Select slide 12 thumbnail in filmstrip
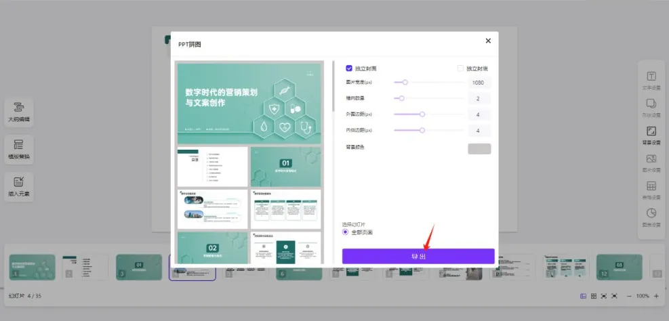669x321 pixels. click(619, 267)
